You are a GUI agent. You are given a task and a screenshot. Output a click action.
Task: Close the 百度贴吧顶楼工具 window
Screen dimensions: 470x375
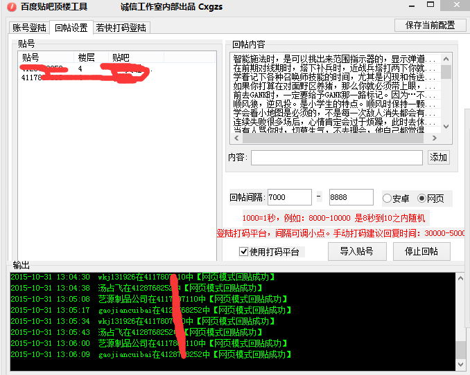click(457, 5)
